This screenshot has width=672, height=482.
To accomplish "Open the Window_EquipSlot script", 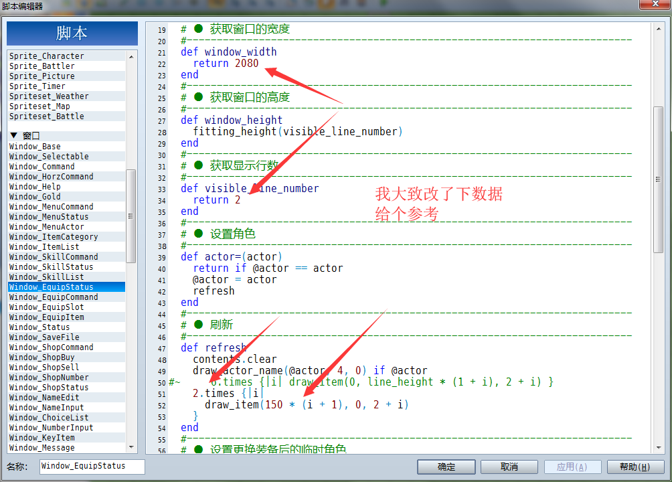I will click(66, 307).
